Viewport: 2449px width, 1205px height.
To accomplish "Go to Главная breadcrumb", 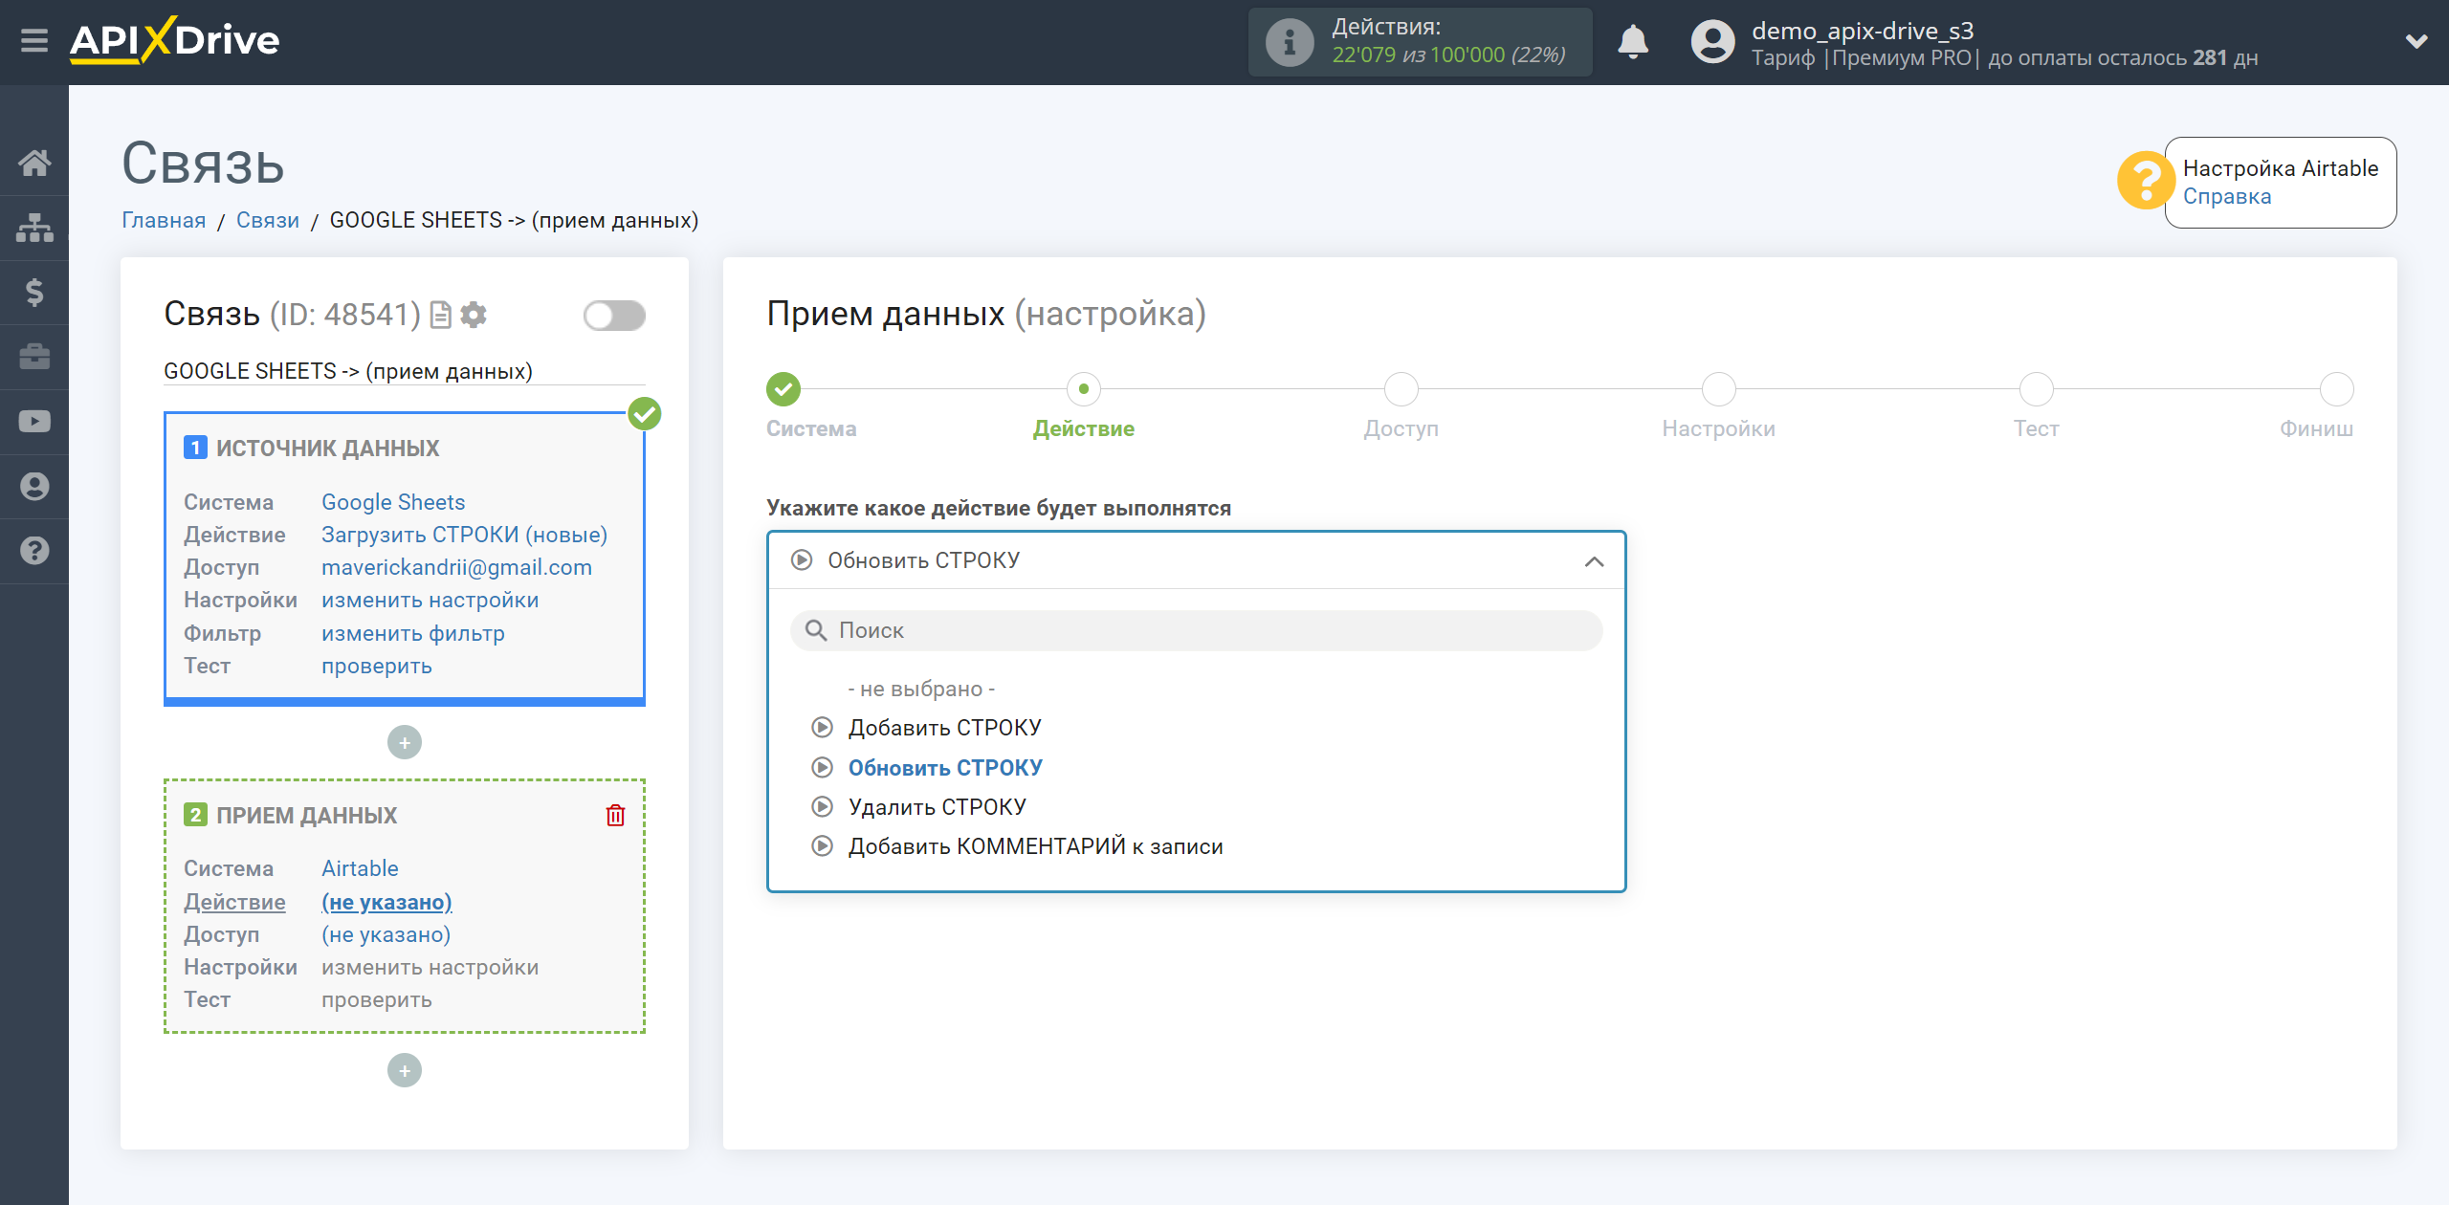I will [164, 221].
